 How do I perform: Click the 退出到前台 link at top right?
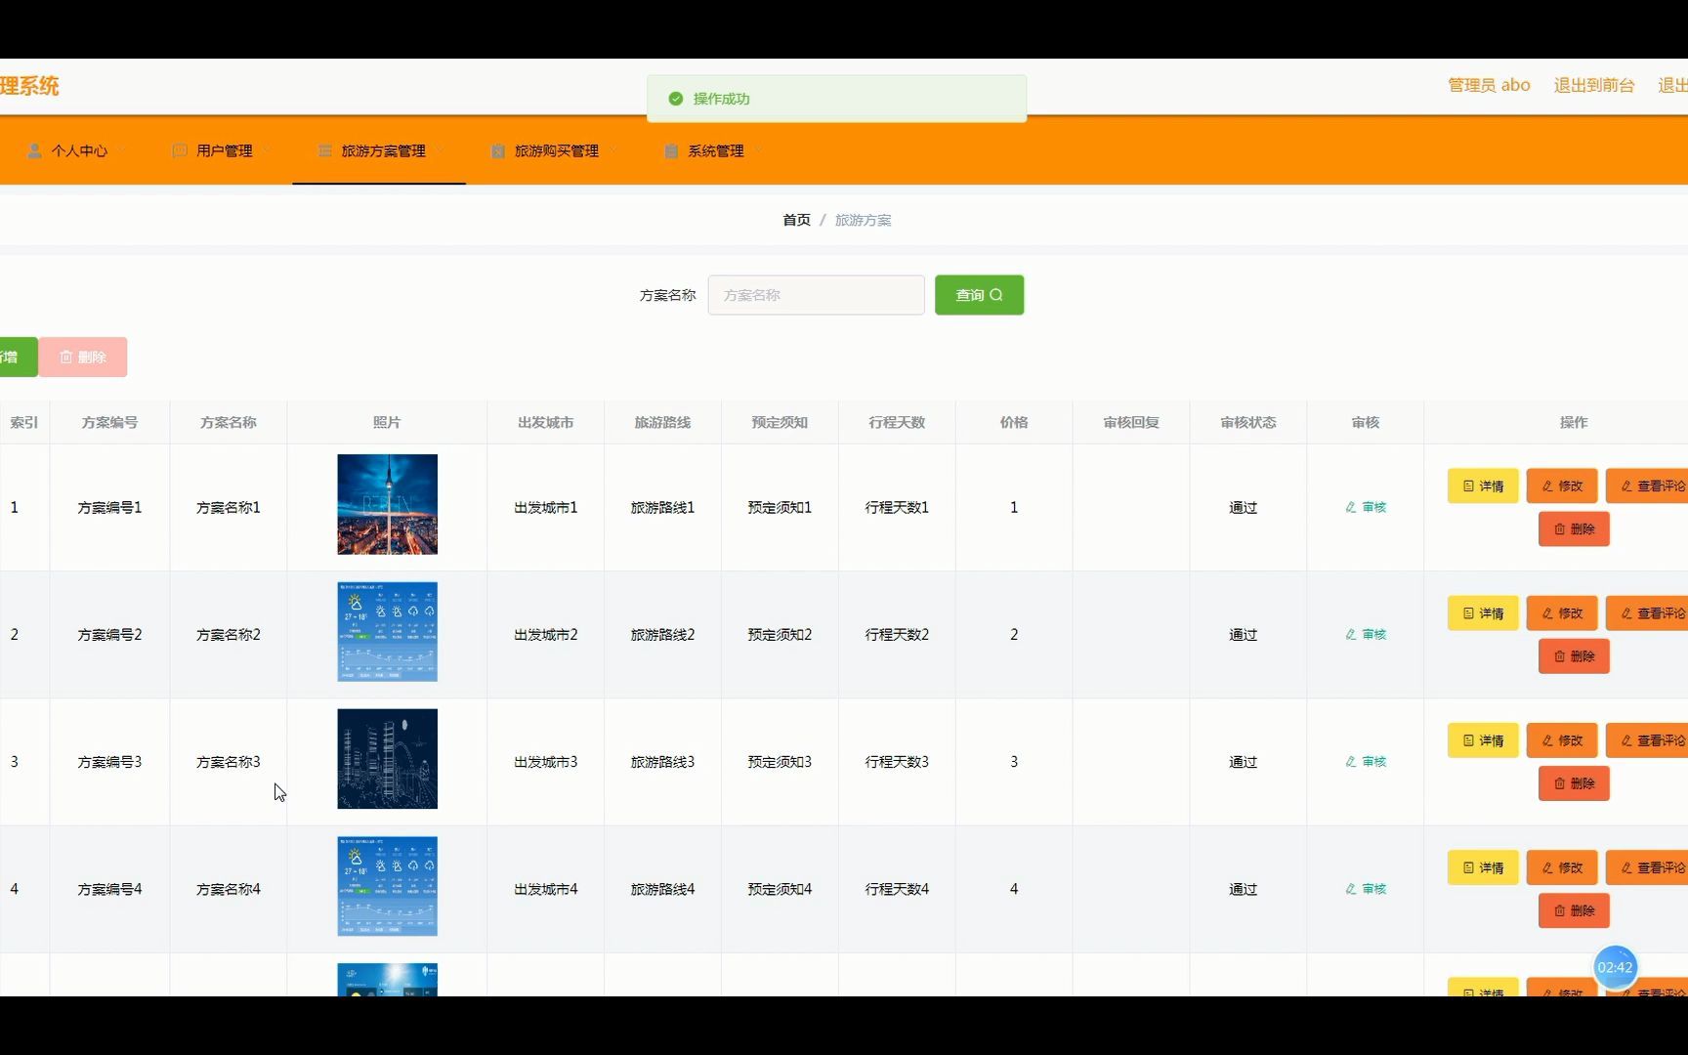coord(1594,85)
